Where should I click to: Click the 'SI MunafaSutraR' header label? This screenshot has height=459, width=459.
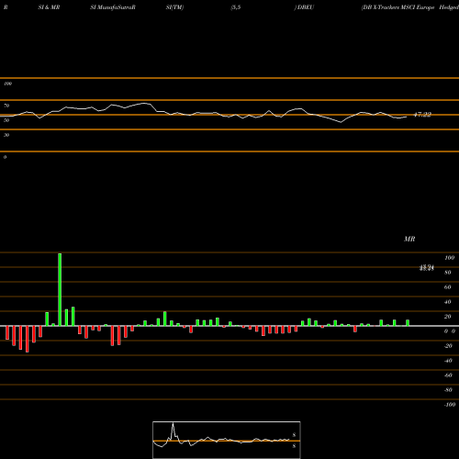(113, 7)
